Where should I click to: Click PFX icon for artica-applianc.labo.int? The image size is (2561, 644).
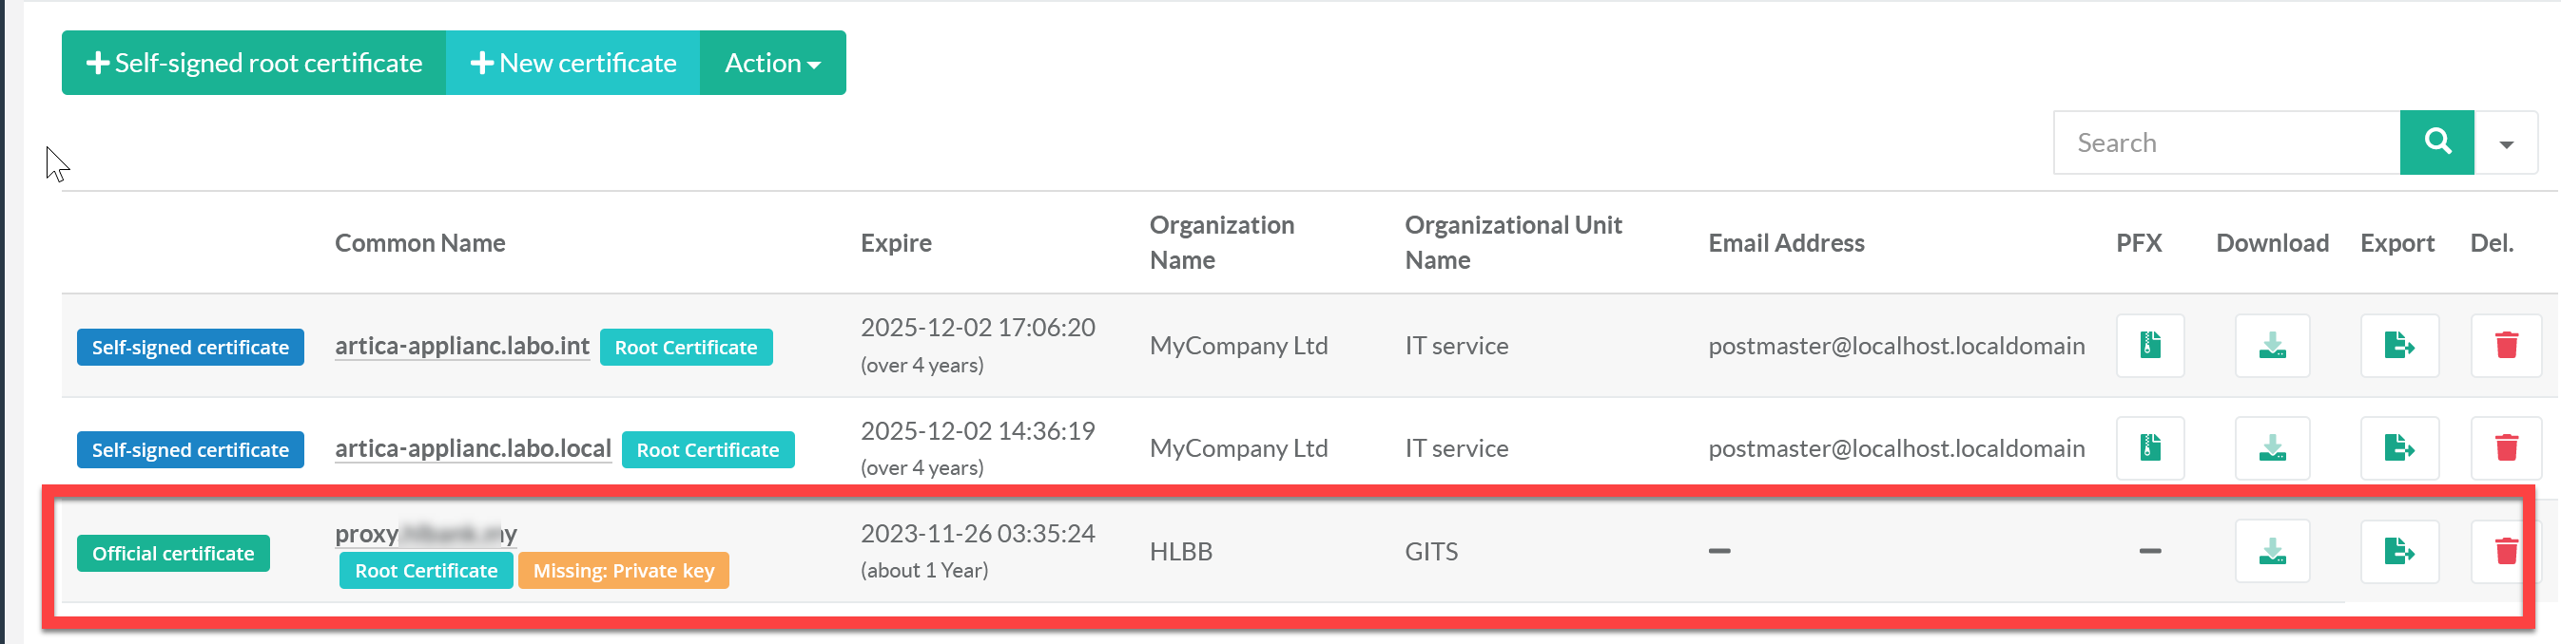pyautogui.click(x=2149, y=346)
